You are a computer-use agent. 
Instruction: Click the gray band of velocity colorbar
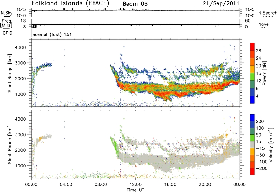click(x=252, y=145)
